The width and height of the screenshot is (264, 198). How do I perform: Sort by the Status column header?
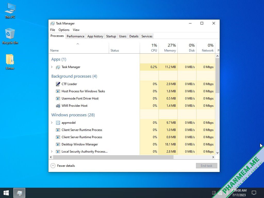(125, 48)
